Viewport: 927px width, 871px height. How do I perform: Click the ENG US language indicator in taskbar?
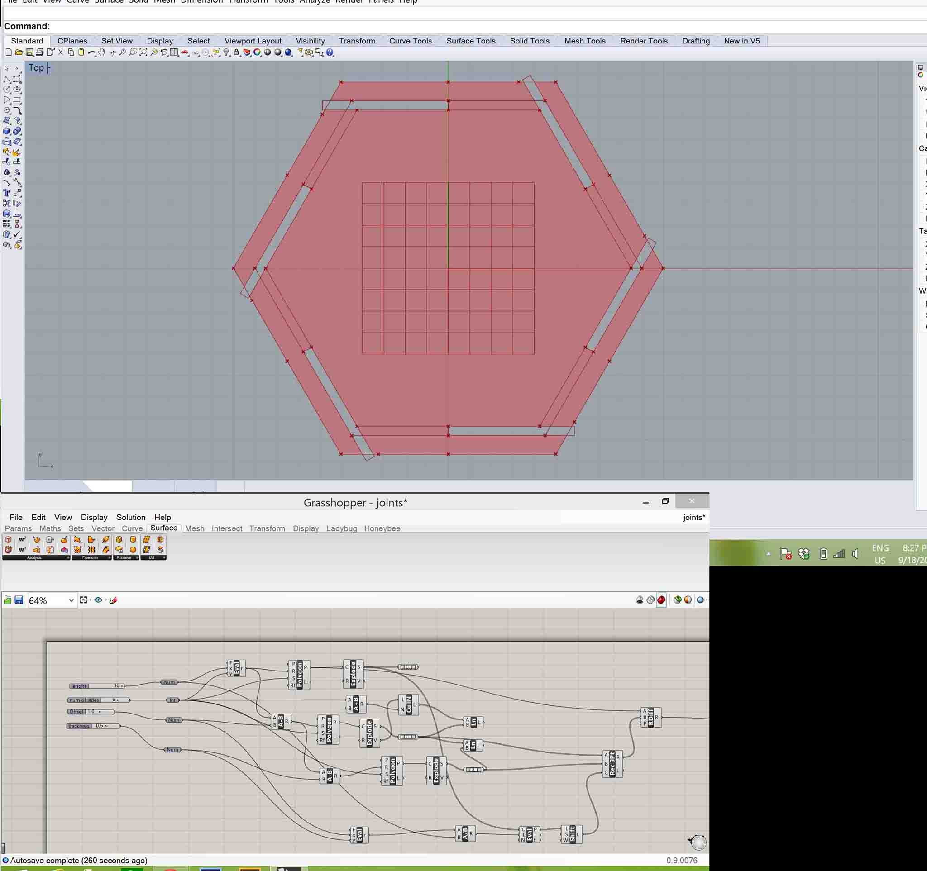pos(880,554)
